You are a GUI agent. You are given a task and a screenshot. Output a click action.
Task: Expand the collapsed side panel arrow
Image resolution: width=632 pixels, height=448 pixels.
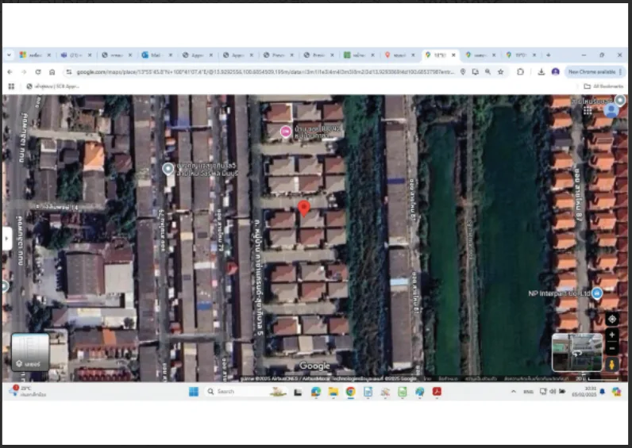[x=7, y=239]
